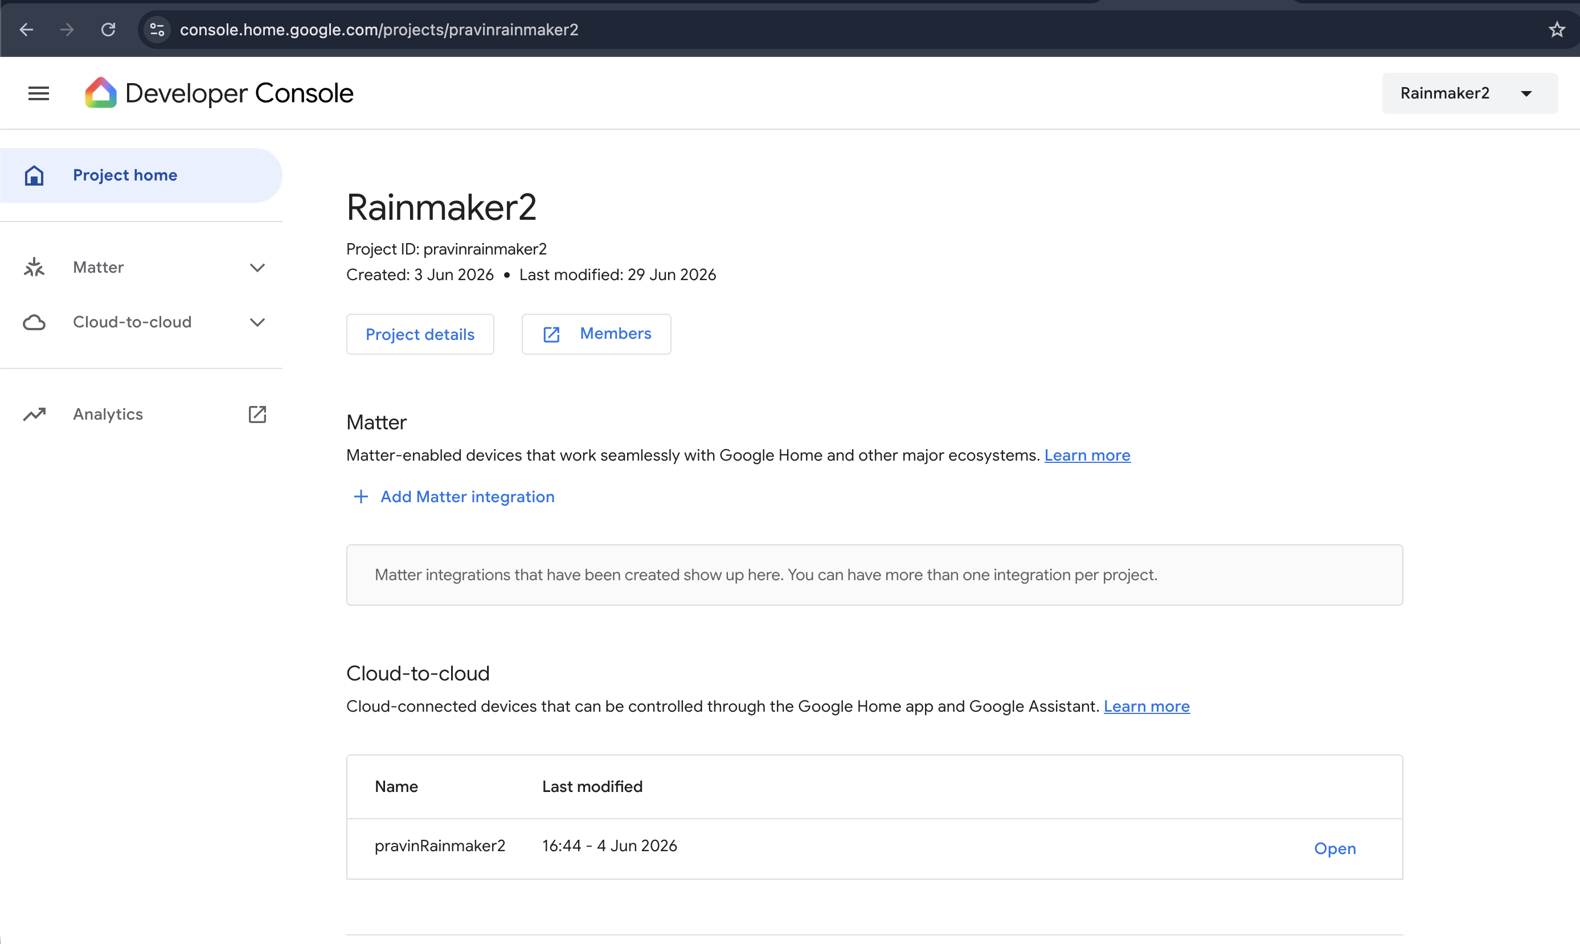Open the Members button

pos(596,334)
